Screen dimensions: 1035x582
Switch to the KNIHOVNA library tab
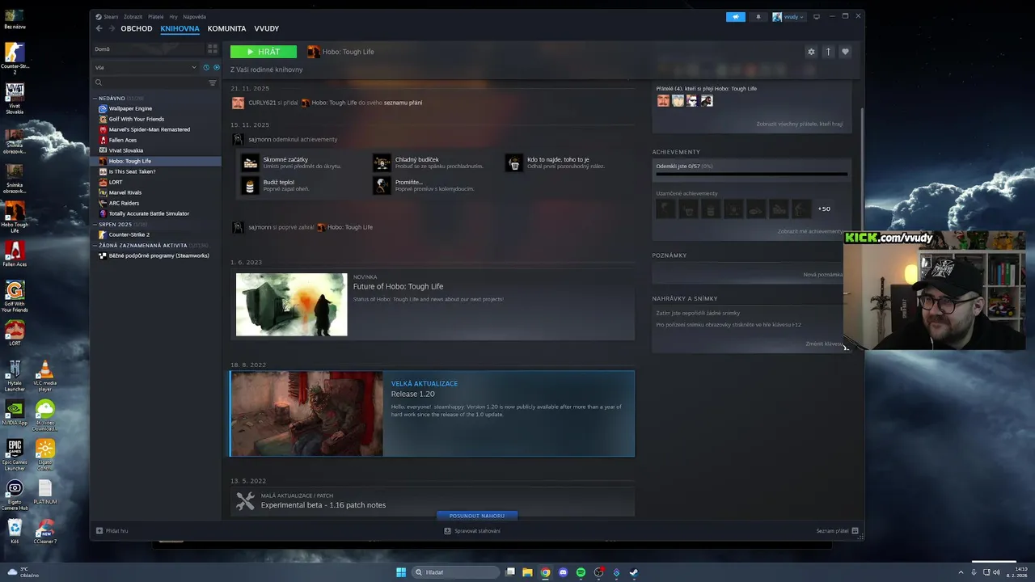coord(180,28)
